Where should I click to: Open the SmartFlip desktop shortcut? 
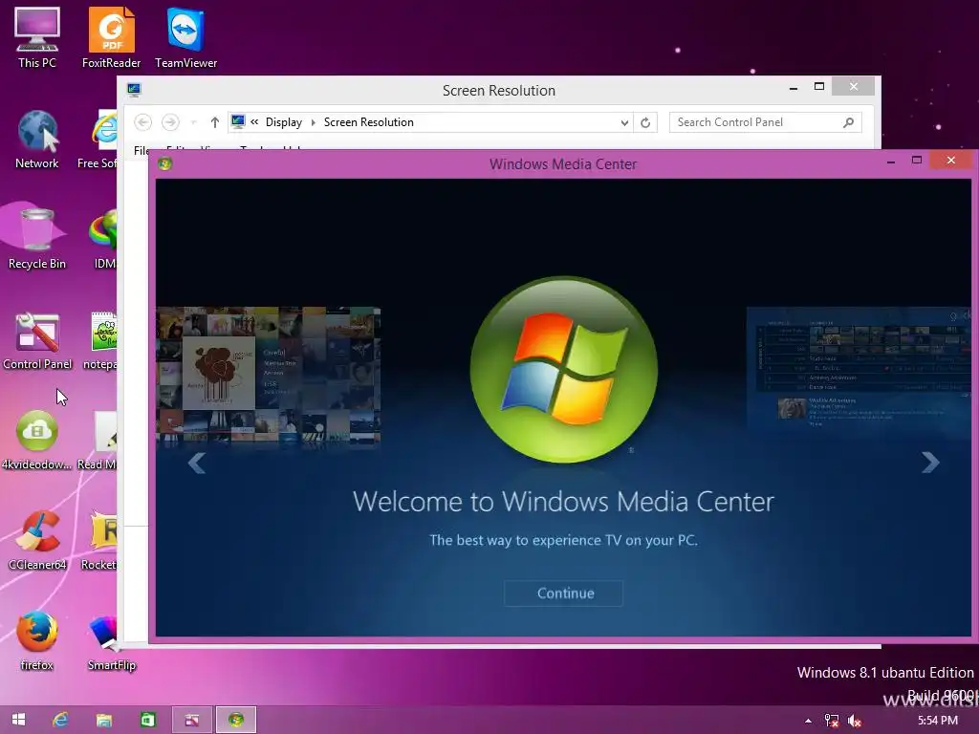point(111,641)
